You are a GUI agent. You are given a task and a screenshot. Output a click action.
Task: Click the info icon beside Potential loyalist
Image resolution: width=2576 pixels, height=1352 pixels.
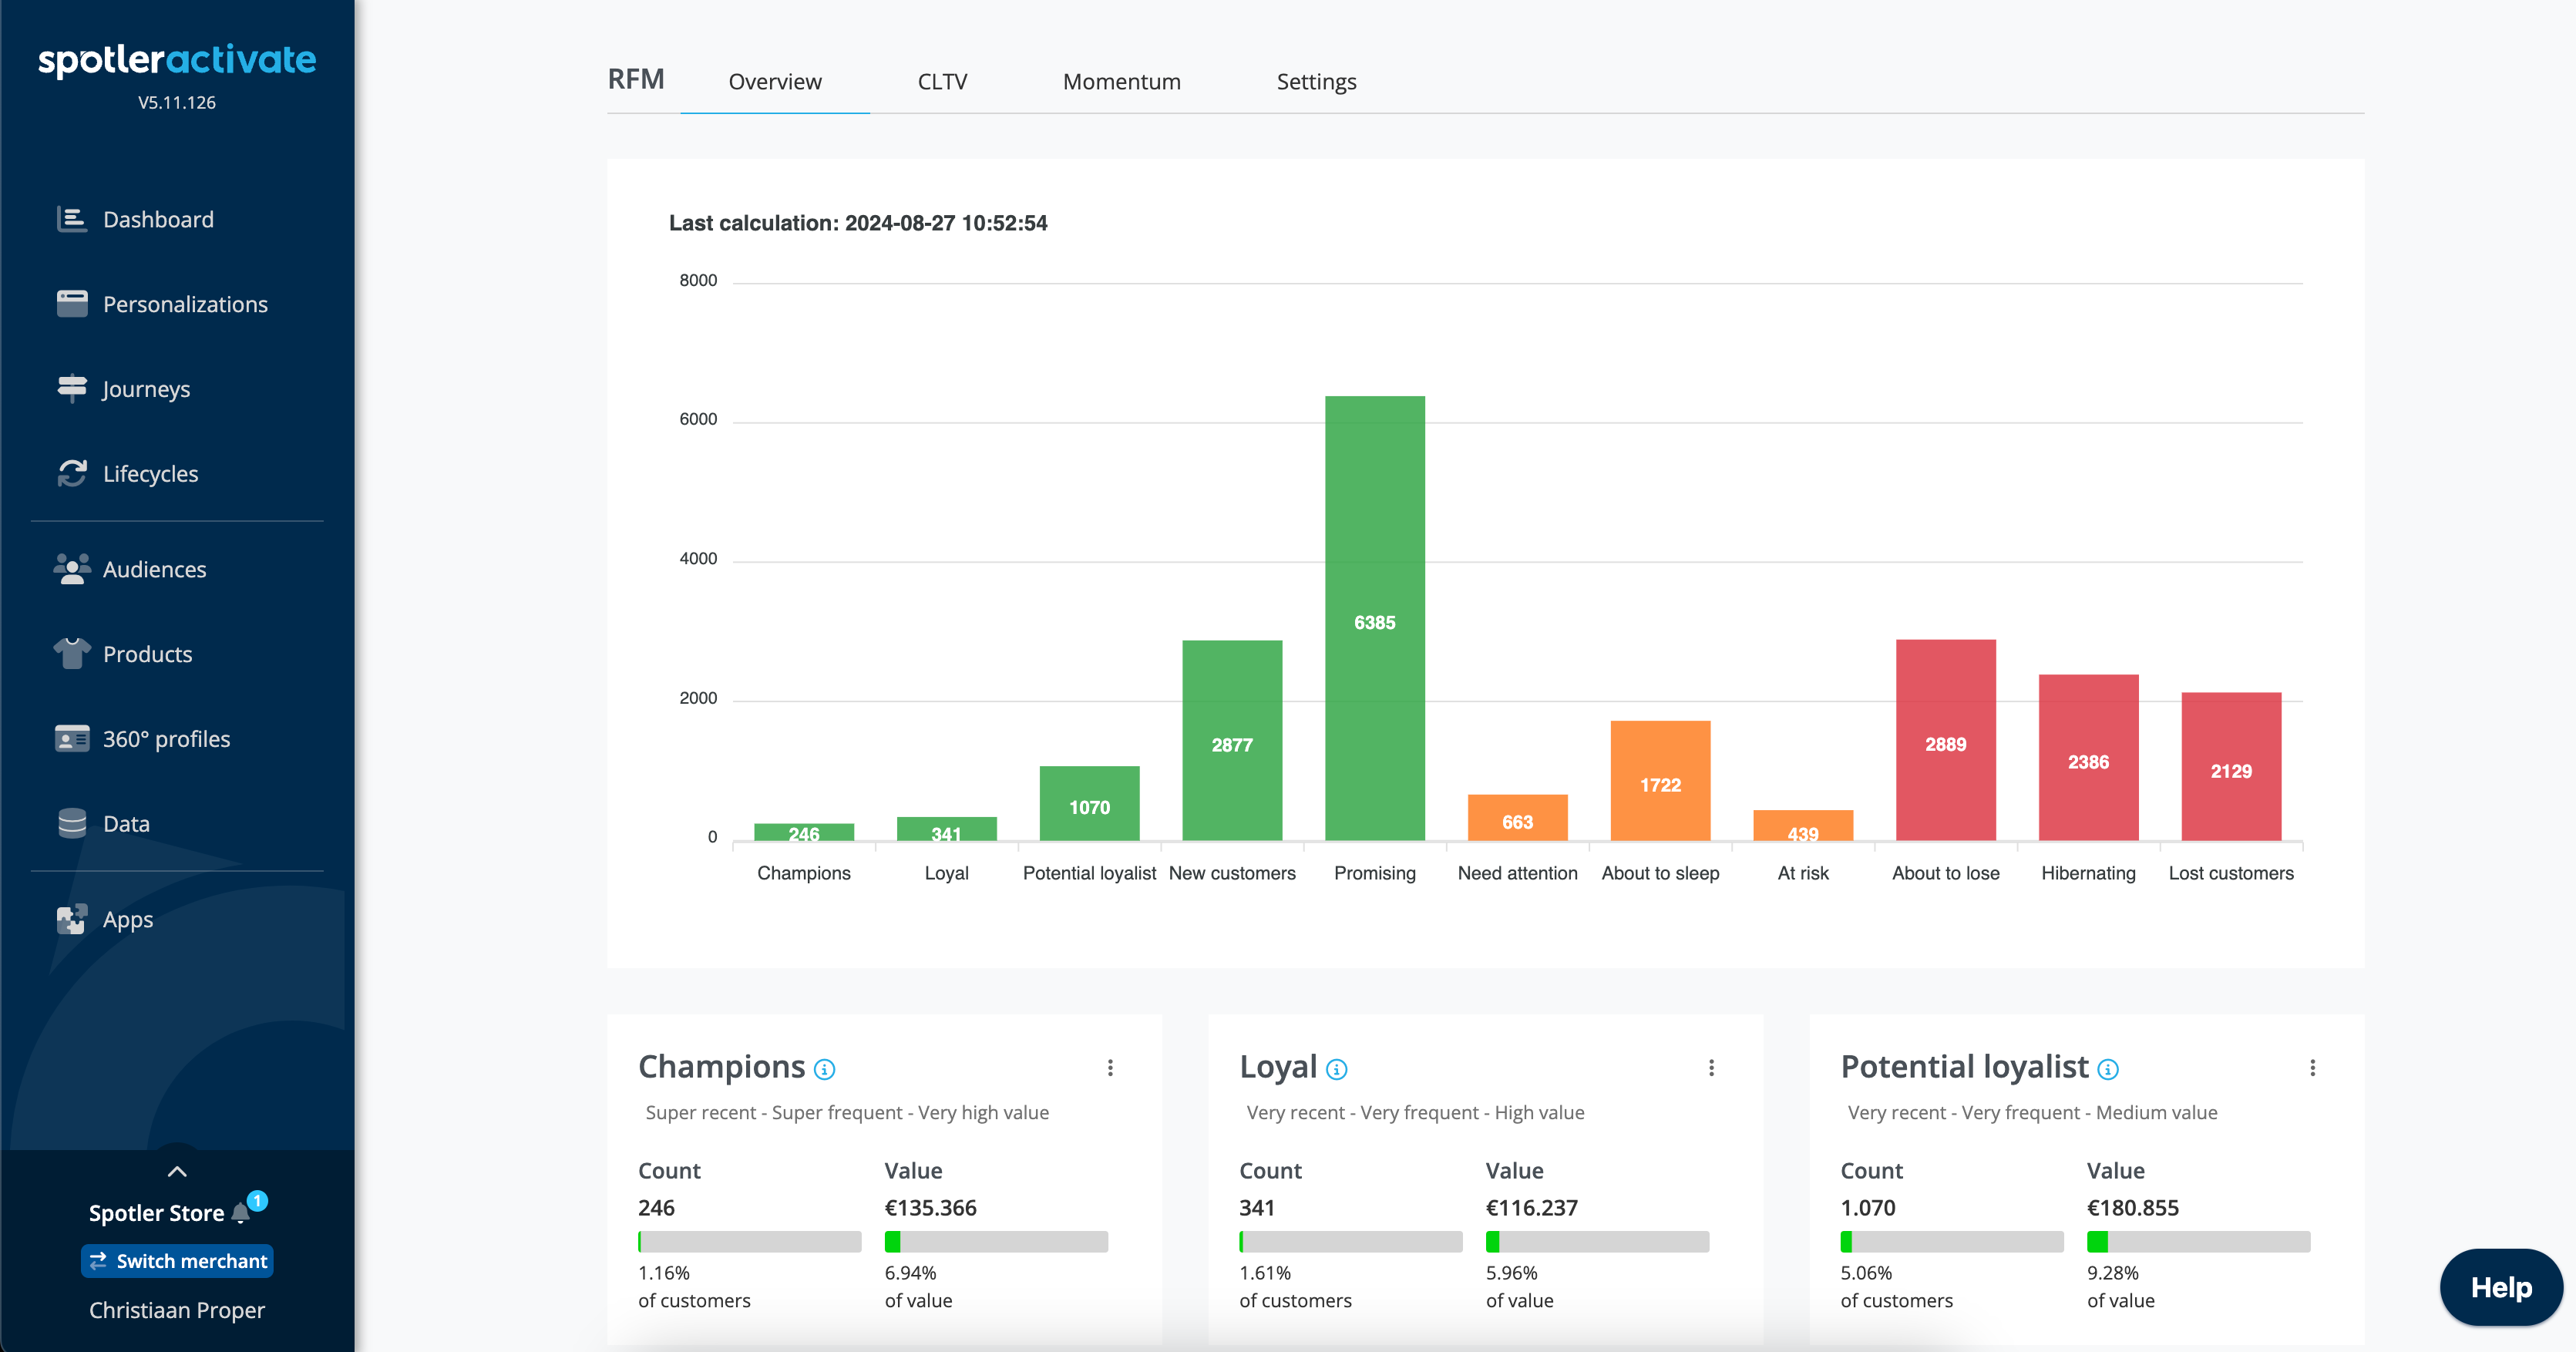pyautogui.click(x=2108, y=1070)
